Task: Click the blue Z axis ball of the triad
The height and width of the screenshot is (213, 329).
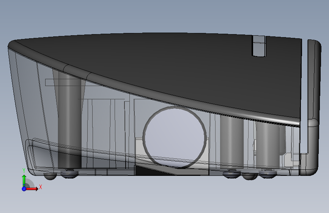Action: coord(24,189)
